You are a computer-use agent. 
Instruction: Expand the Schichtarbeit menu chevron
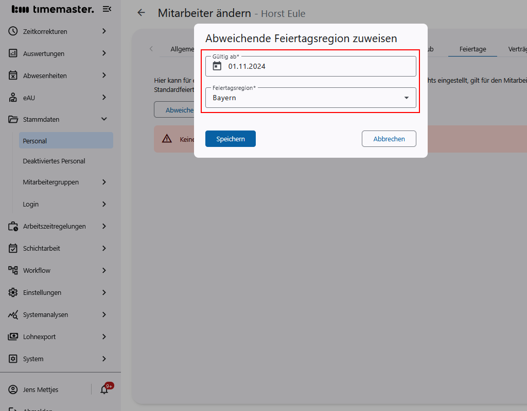point(104,248)
